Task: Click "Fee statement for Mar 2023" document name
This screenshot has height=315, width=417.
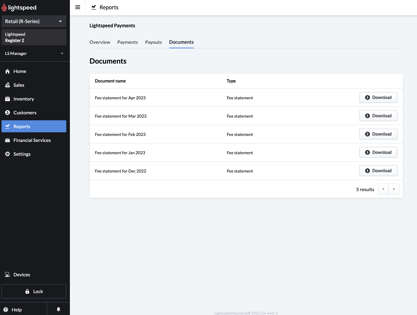Action: click(121, 116)
